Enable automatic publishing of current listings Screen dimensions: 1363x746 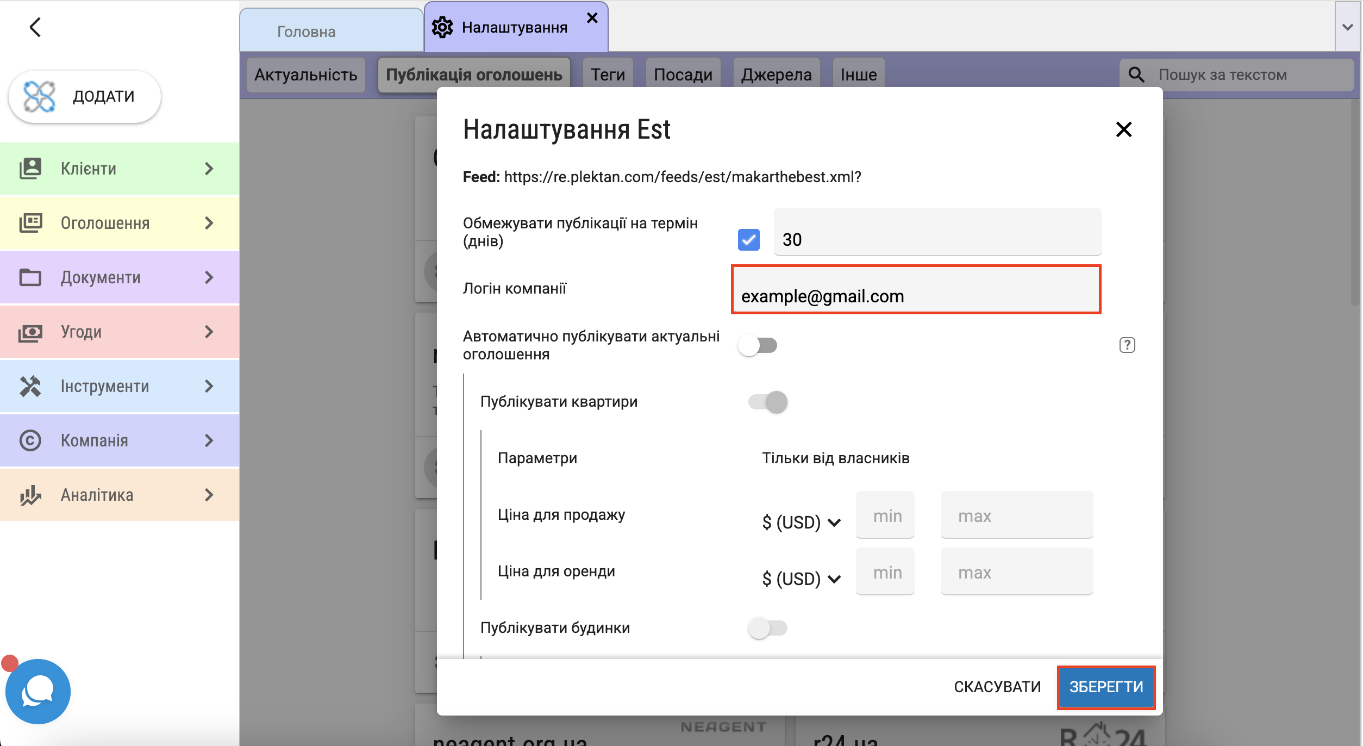coord(758,345)
